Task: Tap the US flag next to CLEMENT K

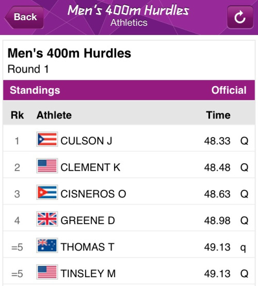Action: coord(47,166)
